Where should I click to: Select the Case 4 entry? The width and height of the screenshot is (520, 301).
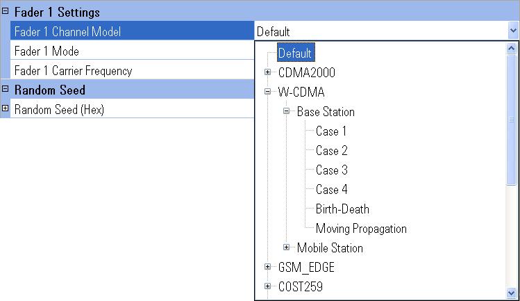(331, 189)
